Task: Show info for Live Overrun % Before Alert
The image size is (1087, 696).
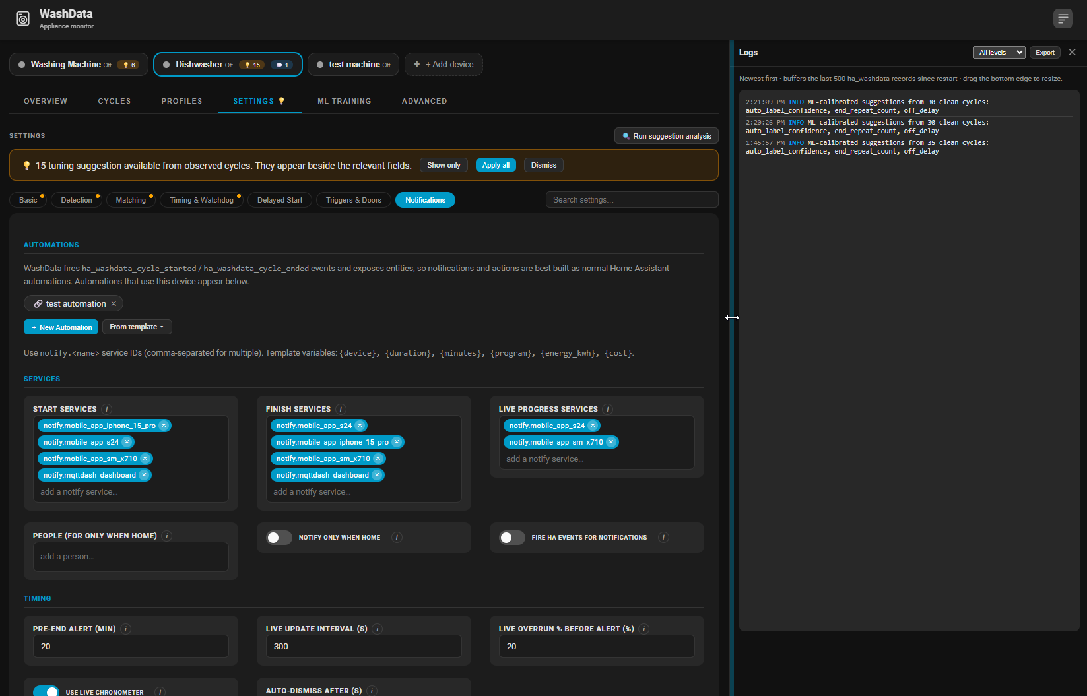Action: (644, 629)
